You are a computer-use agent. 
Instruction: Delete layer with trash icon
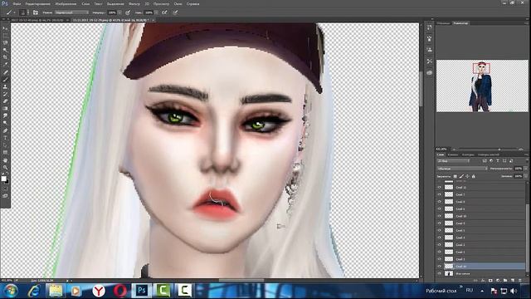pos(520,281)
